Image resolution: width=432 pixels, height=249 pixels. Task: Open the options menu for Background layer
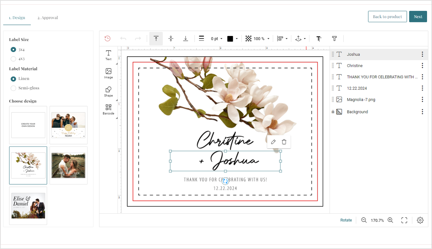pos(422,112)
